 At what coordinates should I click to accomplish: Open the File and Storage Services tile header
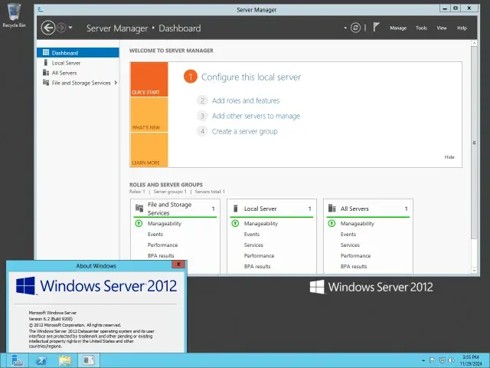(x=175, y=209)
